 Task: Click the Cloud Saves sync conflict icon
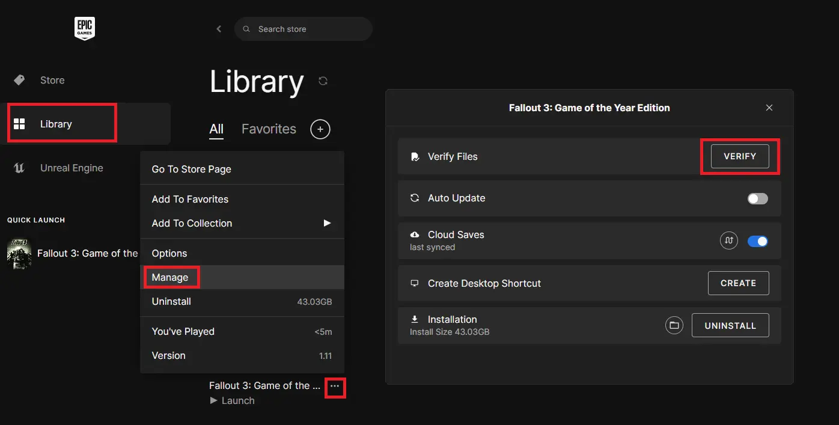728,240
